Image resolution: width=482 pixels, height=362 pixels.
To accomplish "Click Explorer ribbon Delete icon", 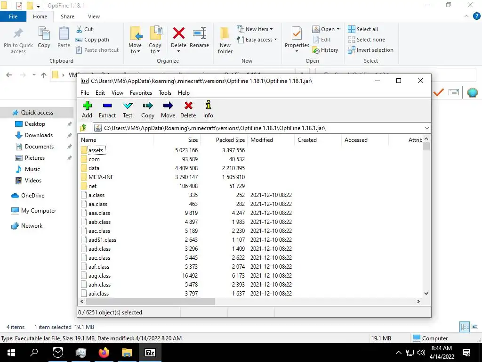I will [178, 33].
